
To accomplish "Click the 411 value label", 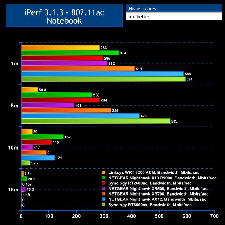I will point(139,69).
